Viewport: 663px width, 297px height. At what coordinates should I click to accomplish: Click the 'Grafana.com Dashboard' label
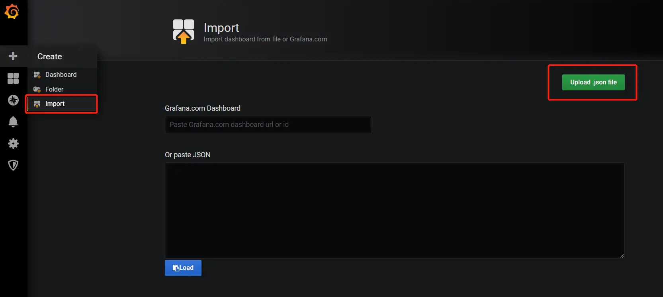pos(203,108)
